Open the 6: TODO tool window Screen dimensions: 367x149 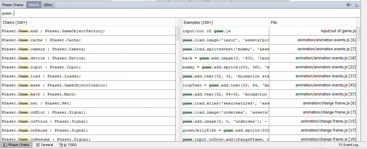point(68,145)
